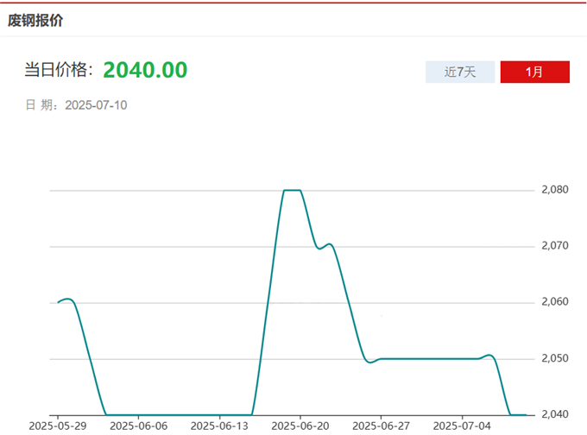Click the 2,070 y-axis value label
The height and width of the screenshot is (435, 587).
pyautogui.click(x=556, y=246)
